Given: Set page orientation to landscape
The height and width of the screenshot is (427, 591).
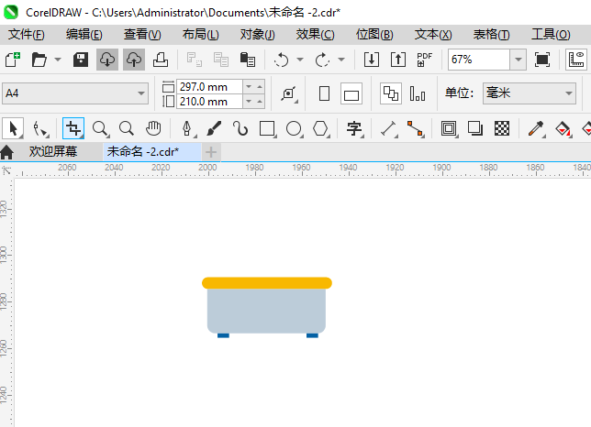Looking at the screenshot, I should pos(351,93).
